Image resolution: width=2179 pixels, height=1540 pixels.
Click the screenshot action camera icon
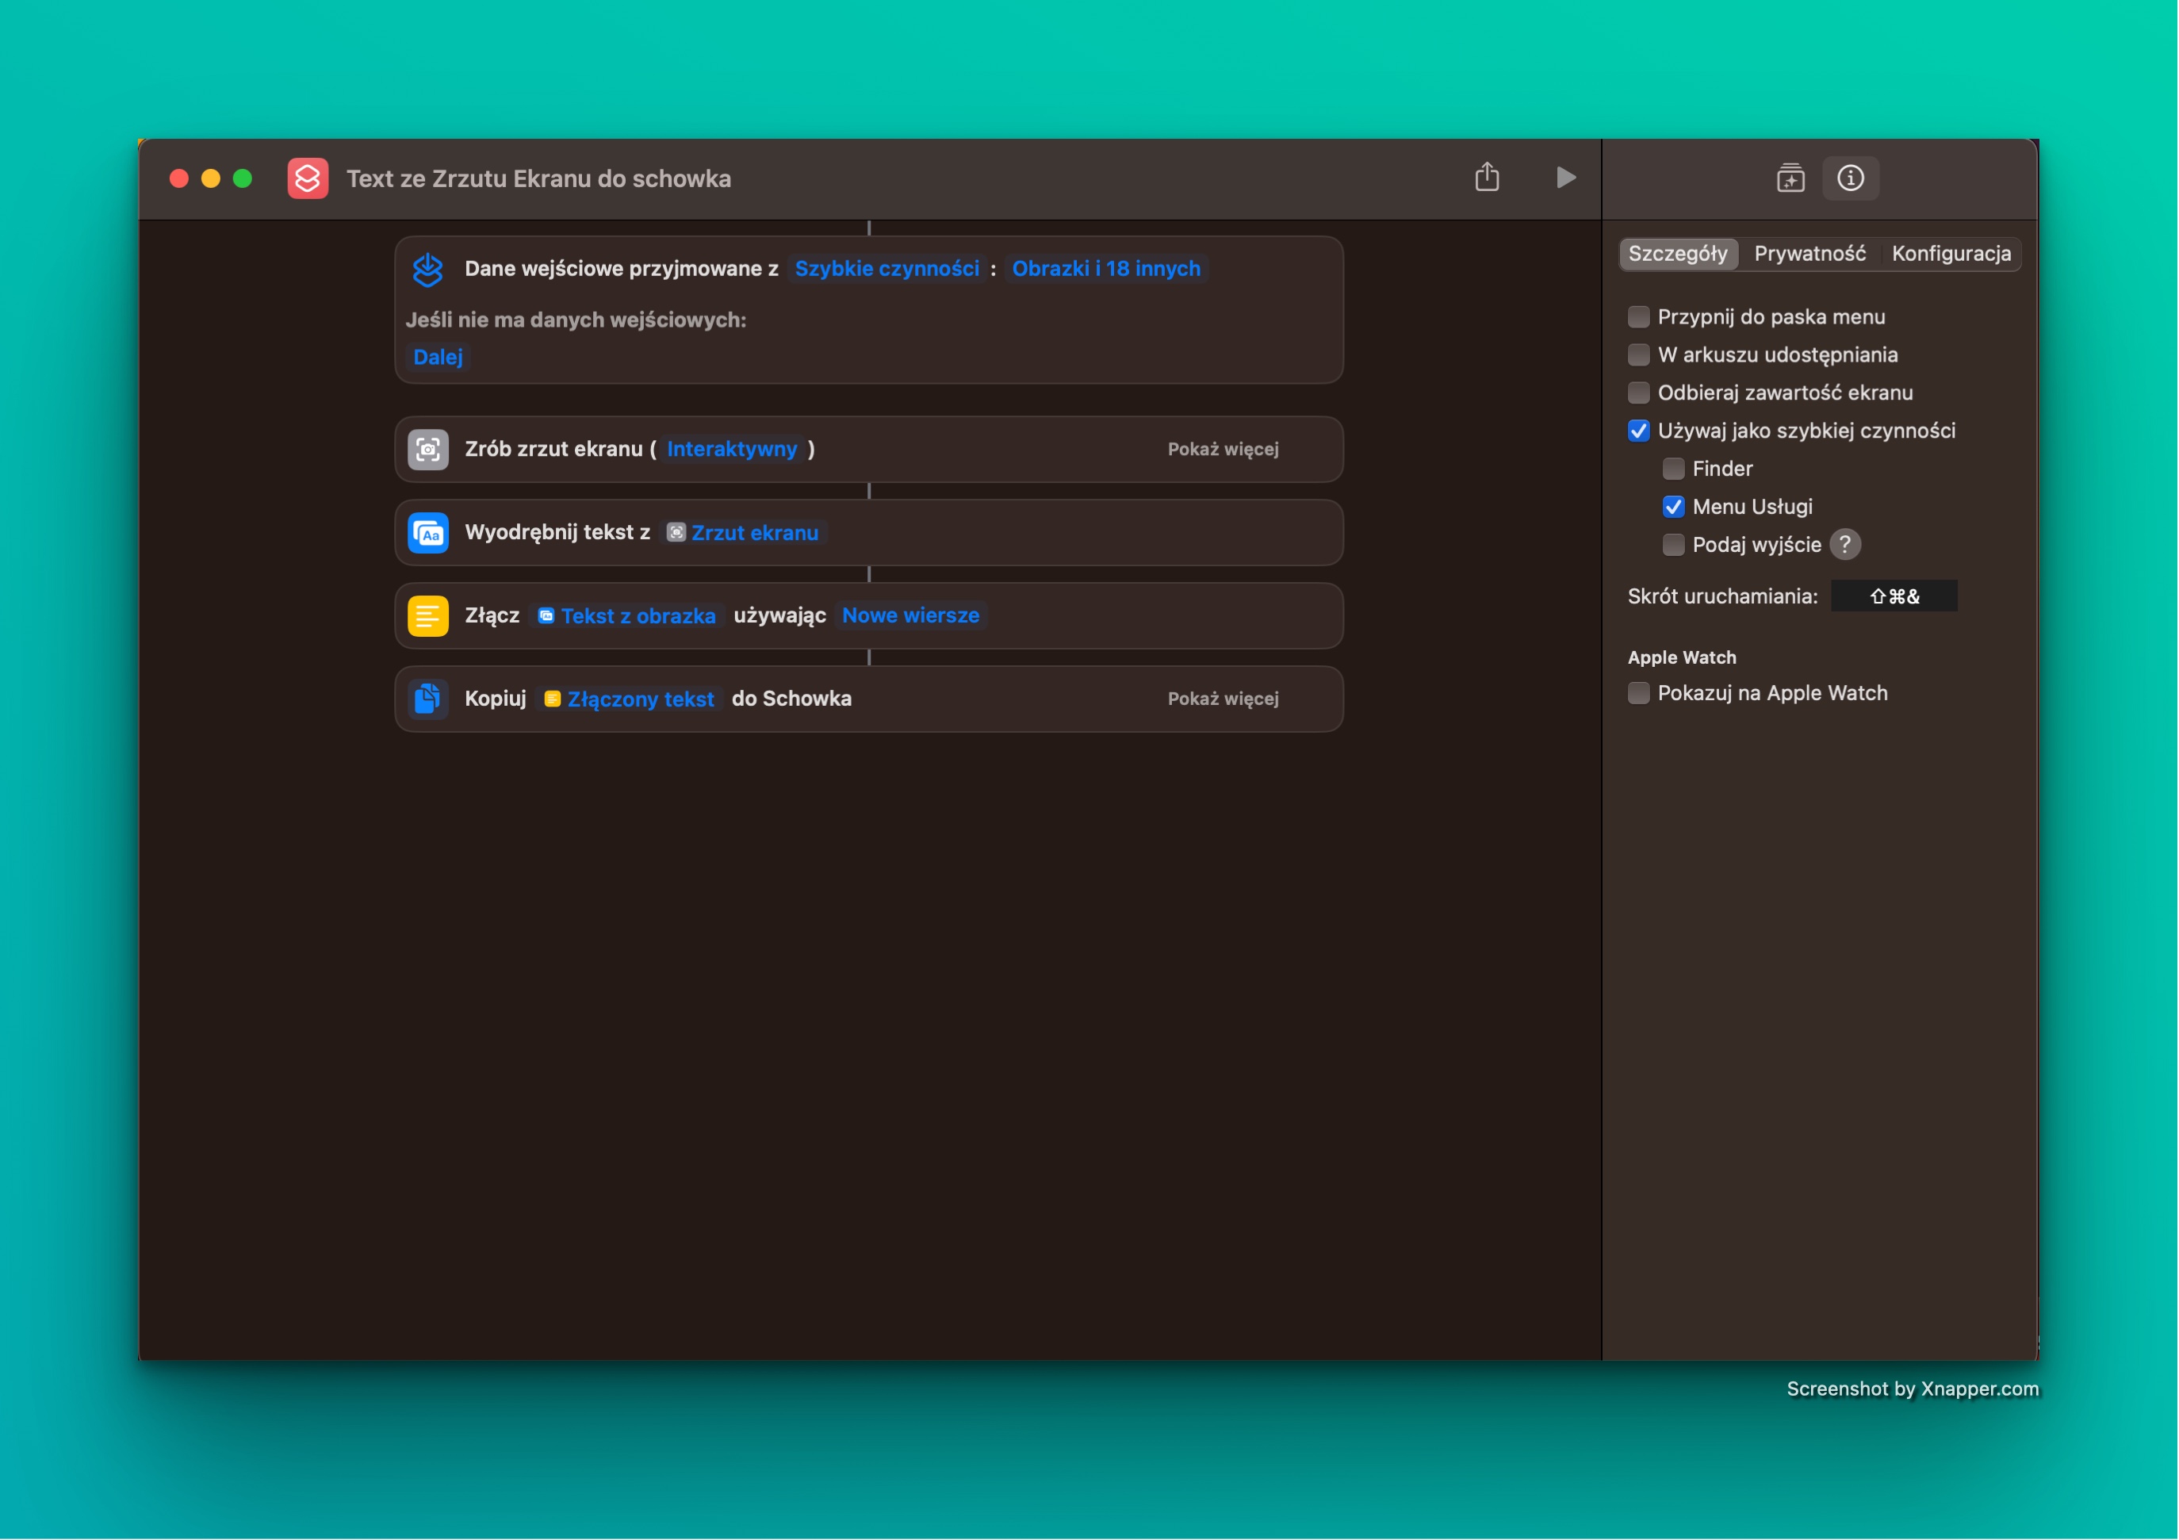click(428, 449)
